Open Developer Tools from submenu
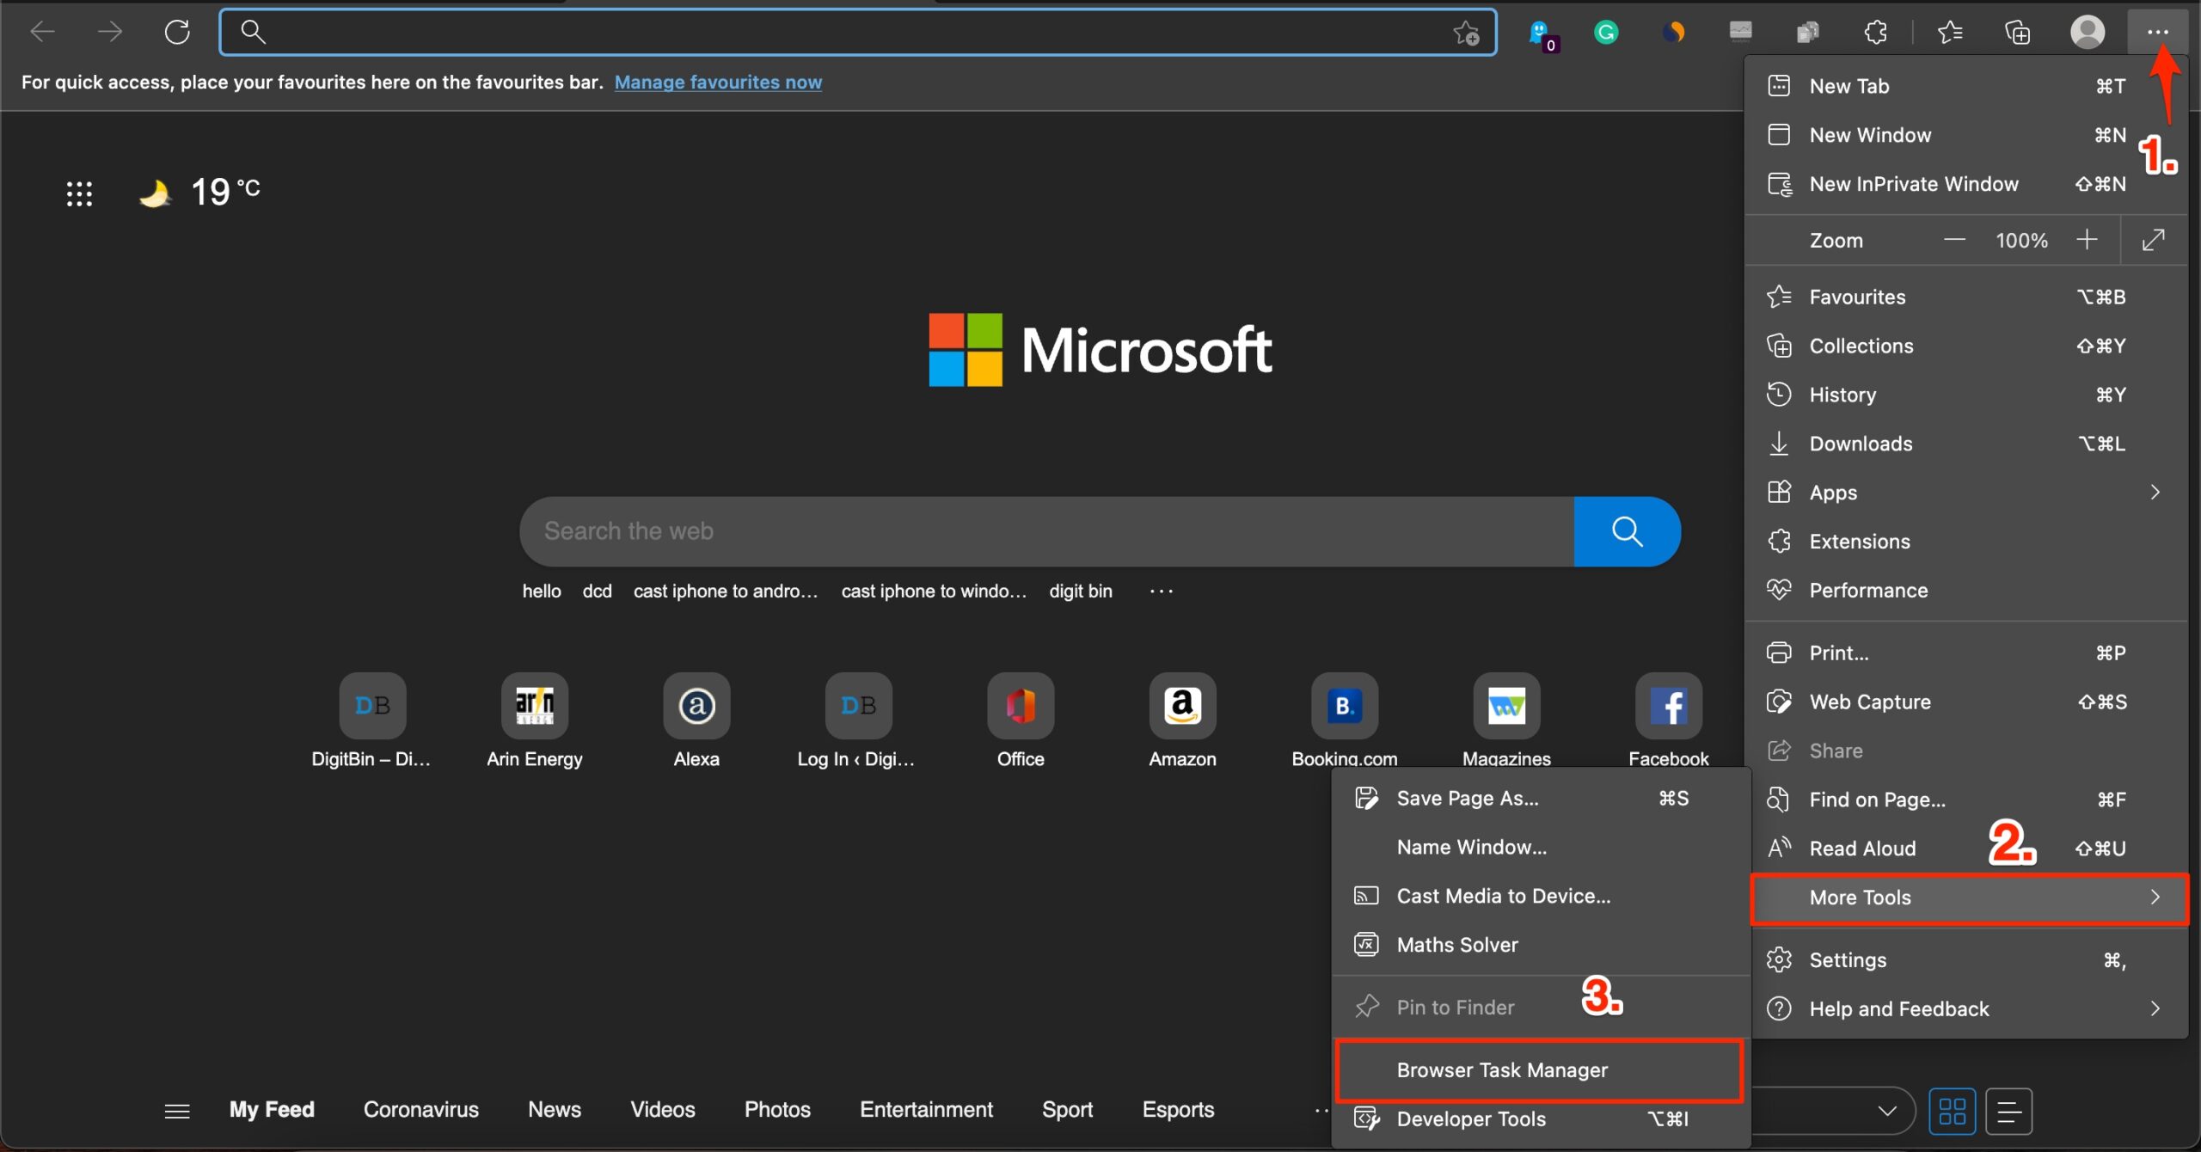Image resolution: width=2201 pixels, height=1152 pixels. [1541, 1119]
